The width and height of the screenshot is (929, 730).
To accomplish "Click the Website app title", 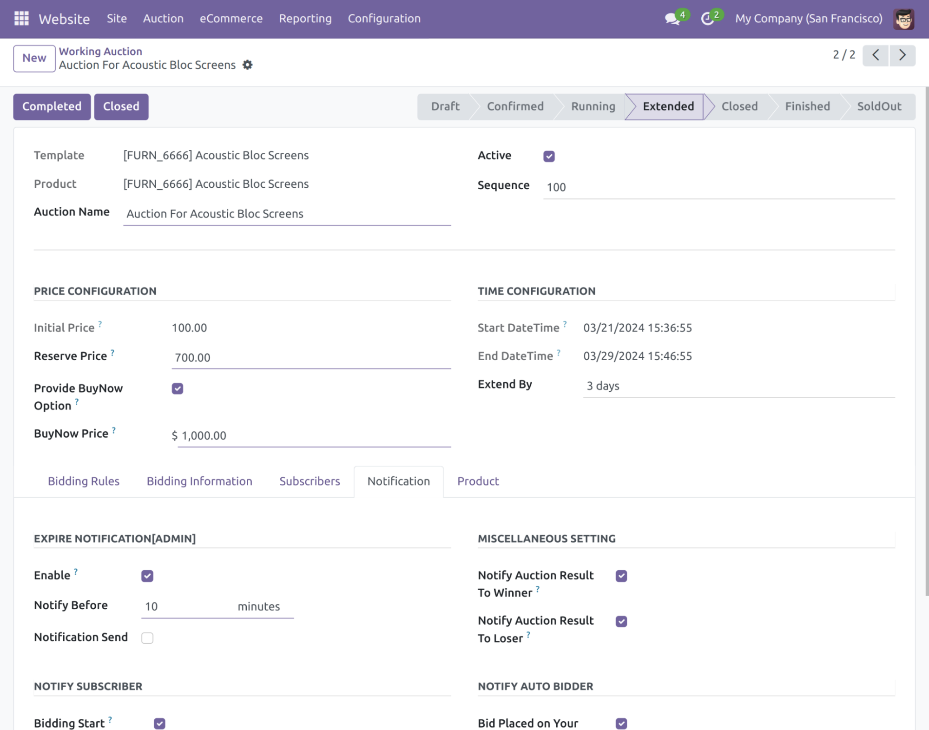I will coord(64,19).
